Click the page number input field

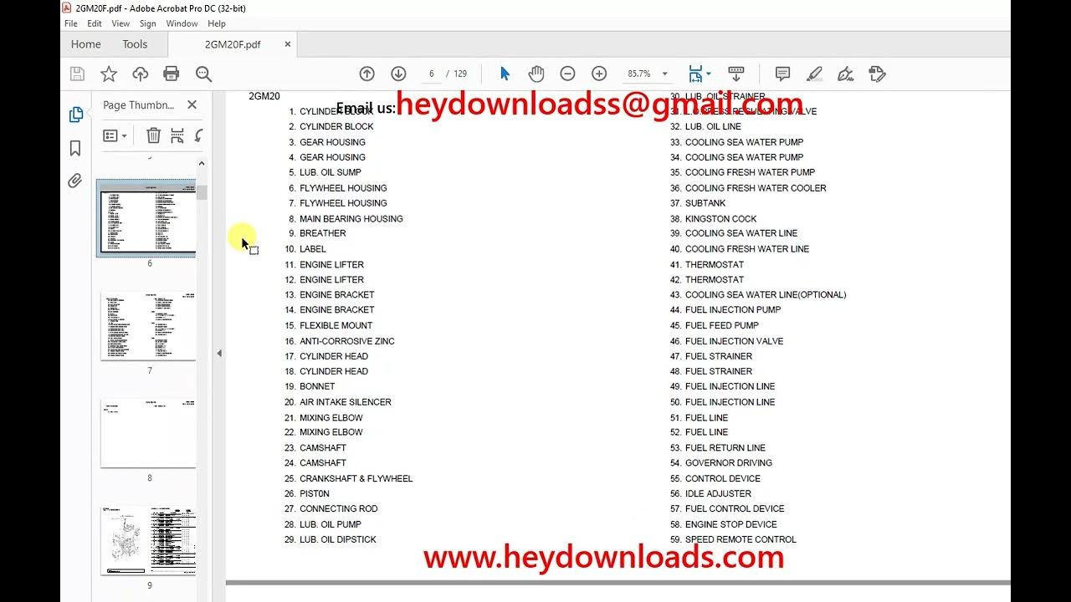(431, 74)
